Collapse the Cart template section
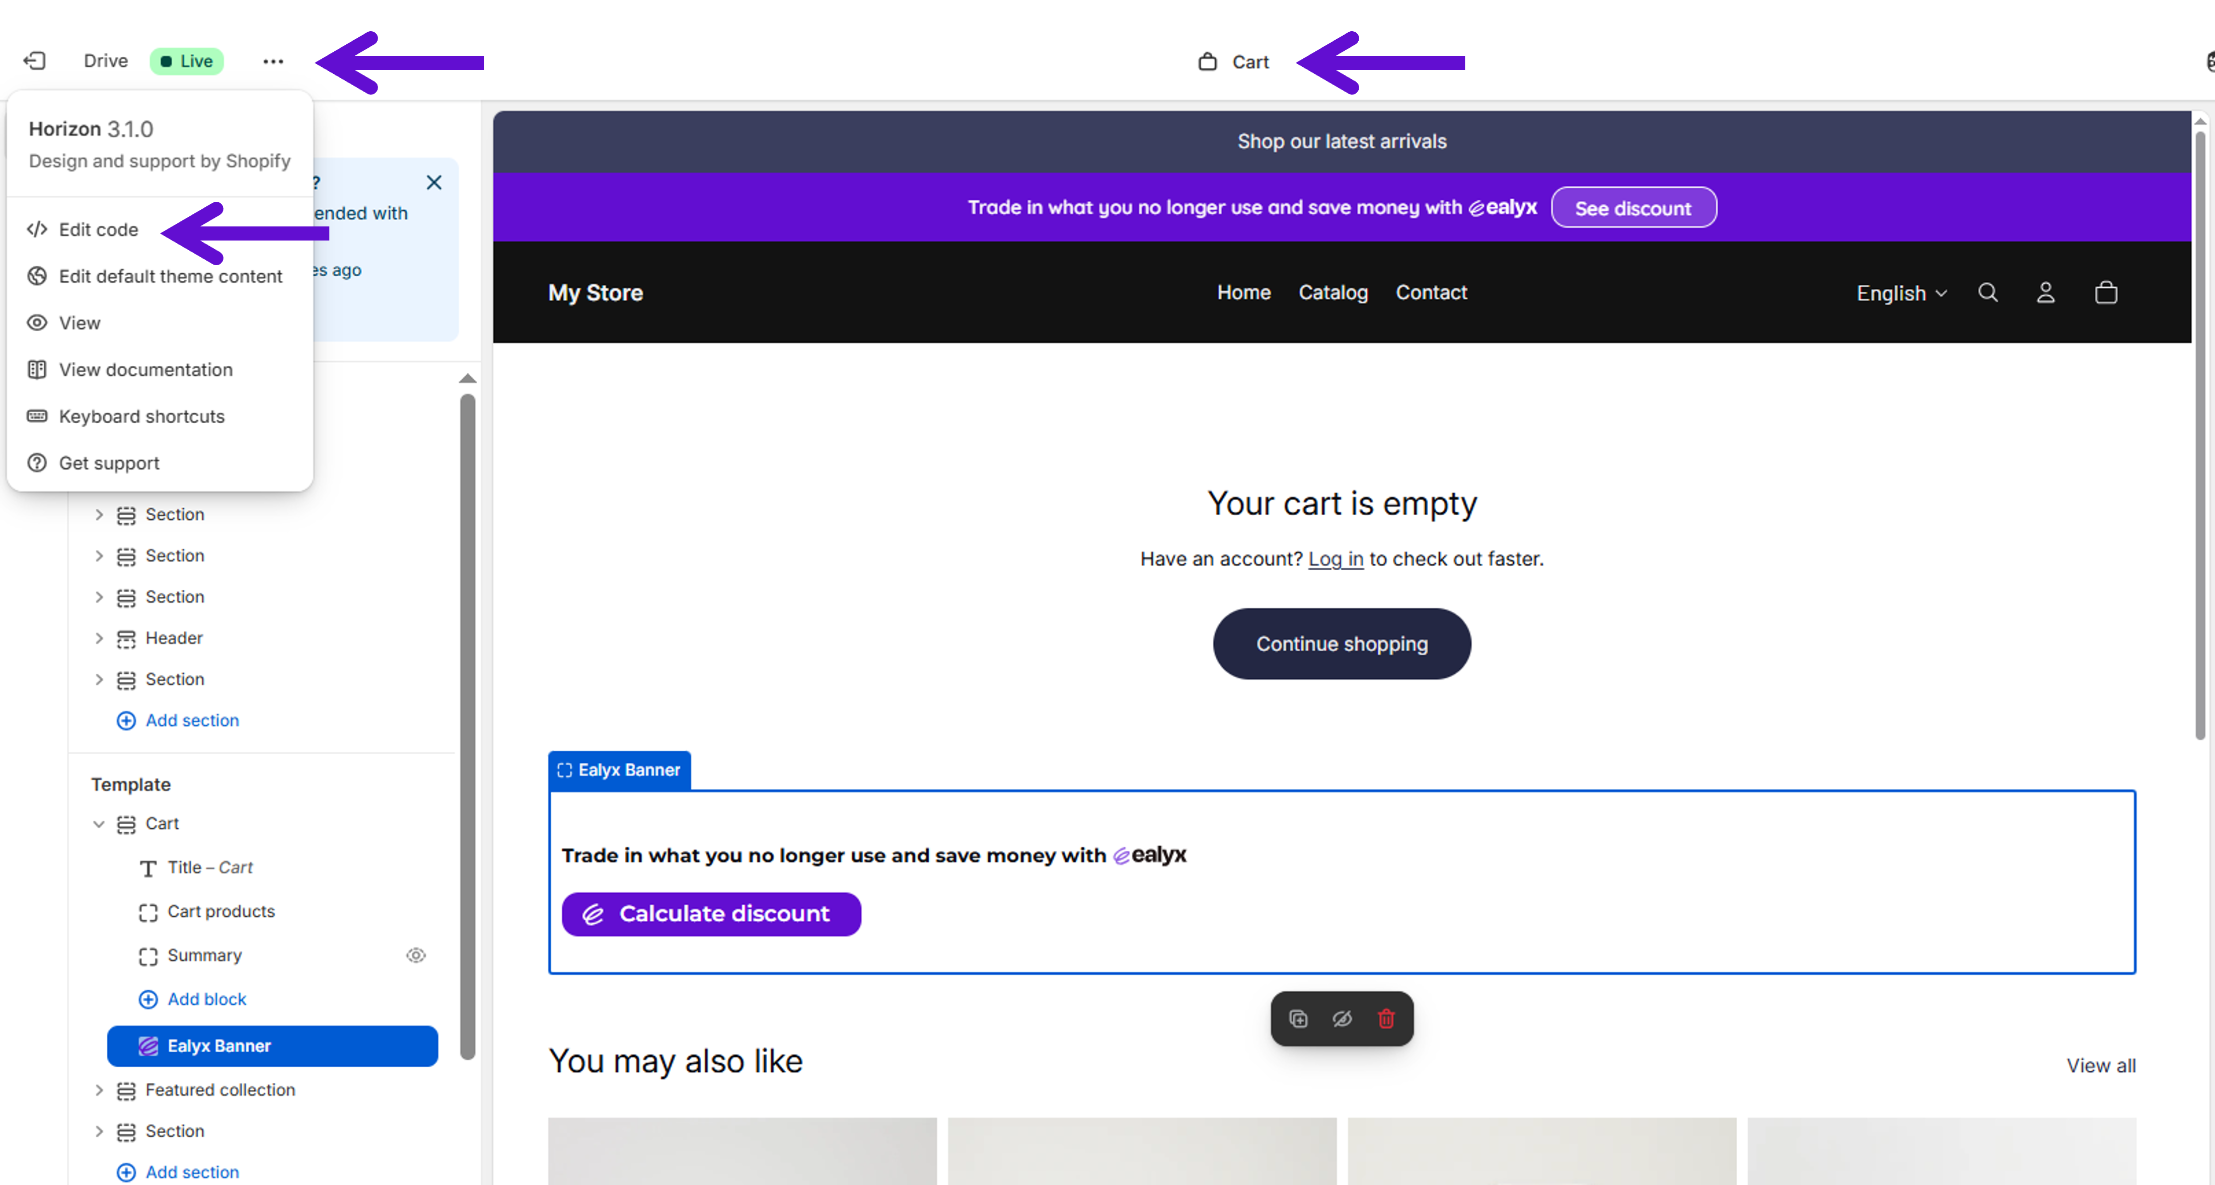Viewport: 2215px width, 1185px height. tap(99, 824)
